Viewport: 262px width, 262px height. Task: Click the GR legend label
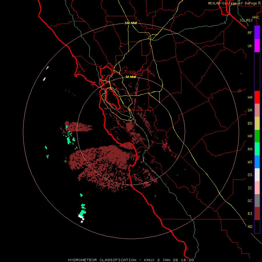pyautogui.click(x=250, y=110)
